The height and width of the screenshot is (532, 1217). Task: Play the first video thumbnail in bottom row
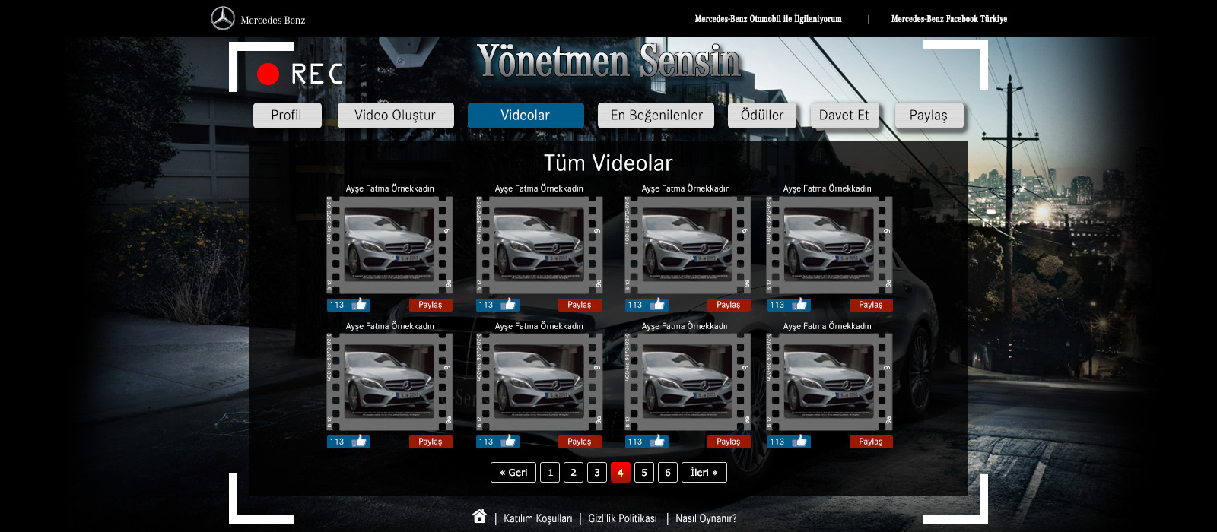pyautogui.click(x=389, y=382)
